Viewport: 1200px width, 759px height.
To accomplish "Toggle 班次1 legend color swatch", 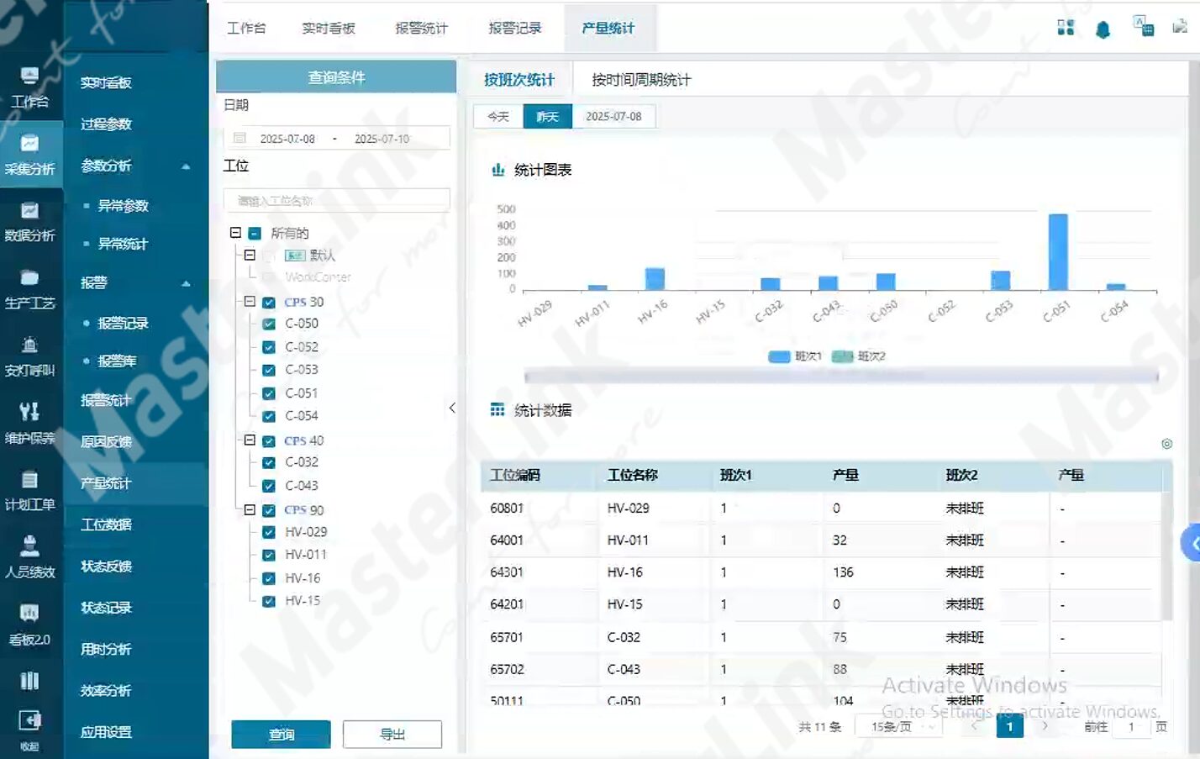I will [780, 356].
